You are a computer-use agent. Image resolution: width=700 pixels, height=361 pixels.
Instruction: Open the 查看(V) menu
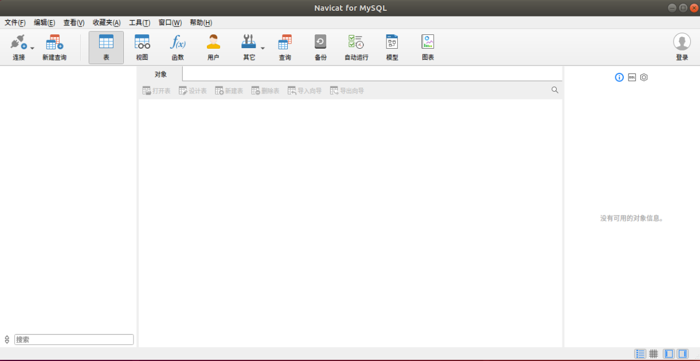pyautogui.click(x=73, y=23)
